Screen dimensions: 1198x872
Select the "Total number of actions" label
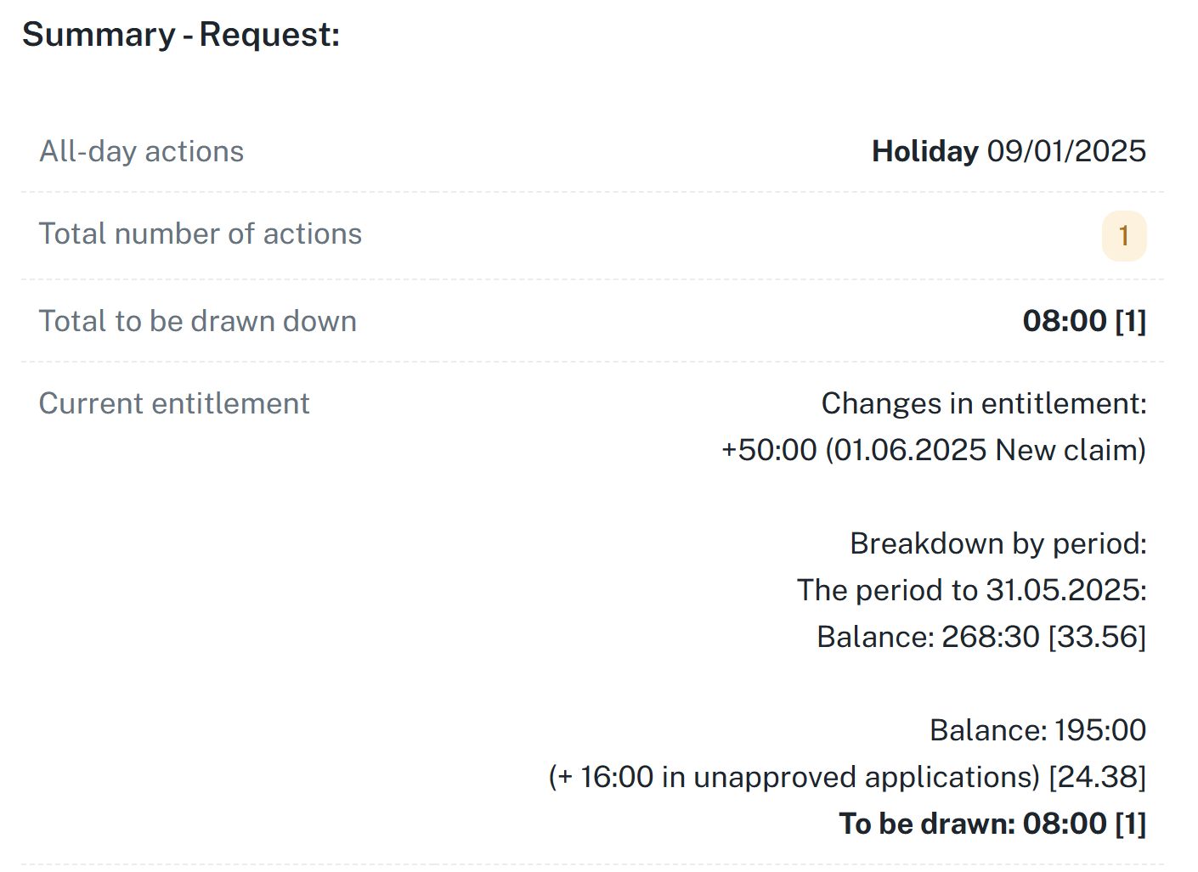tap(201, 233)
